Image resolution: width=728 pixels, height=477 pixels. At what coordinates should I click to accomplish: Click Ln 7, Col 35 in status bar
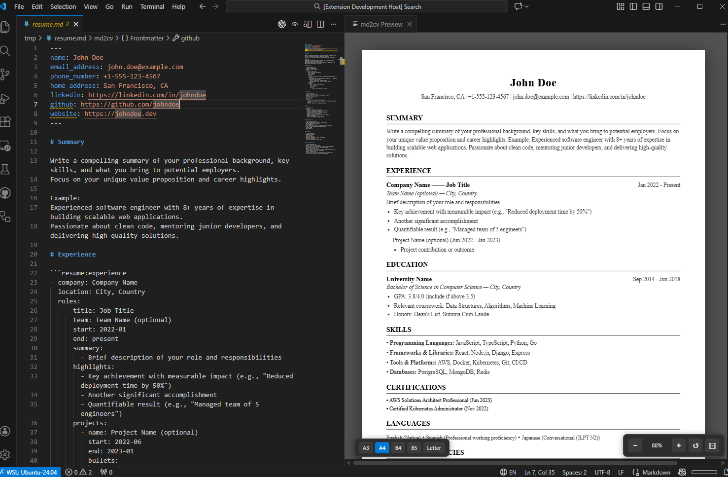[540, 472]
